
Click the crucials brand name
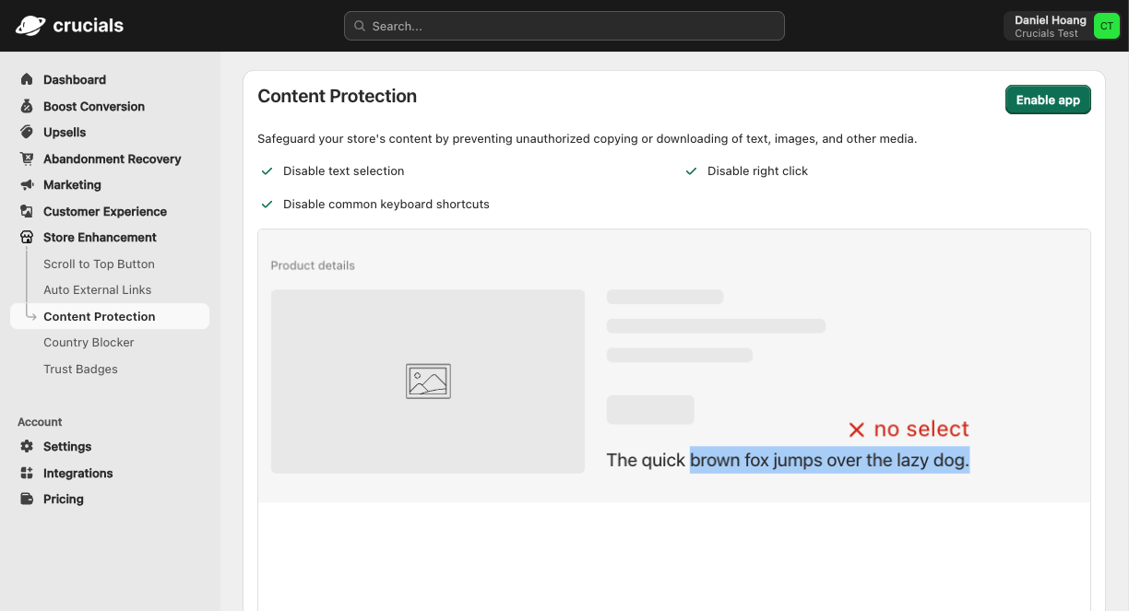point(89,26)
